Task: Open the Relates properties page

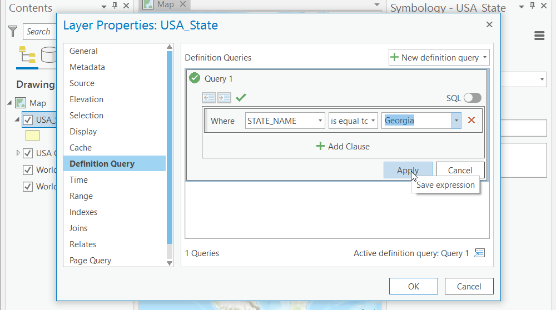Action: click(83, 244)
